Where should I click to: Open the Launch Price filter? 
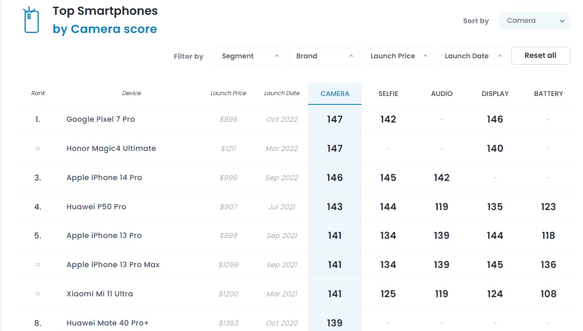[x=397, y=56]
